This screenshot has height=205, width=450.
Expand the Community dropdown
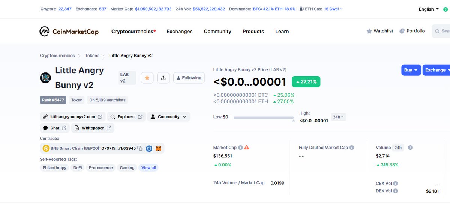point(169,117)
